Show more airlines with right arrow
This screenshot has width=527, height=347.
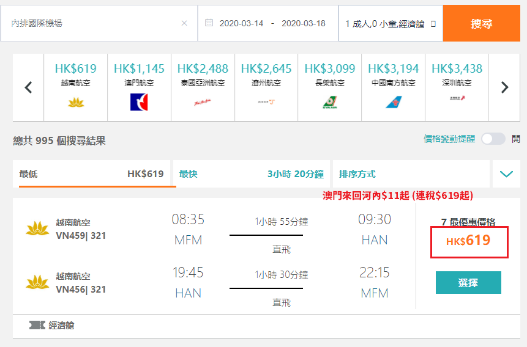(x=504, y=87)
